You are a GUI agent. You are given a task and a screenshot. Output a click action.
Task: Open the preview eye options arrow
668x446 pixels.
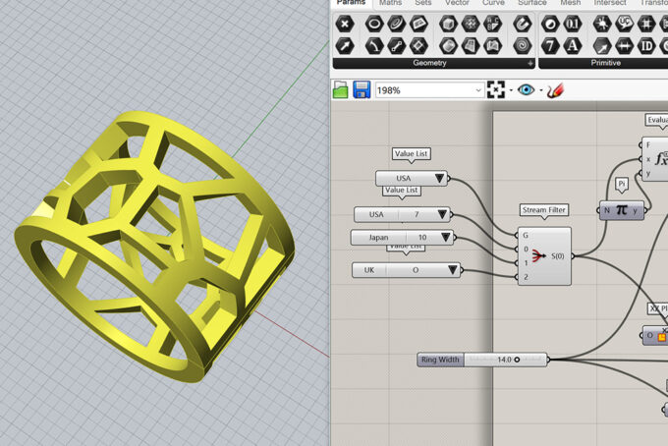[541, 90]
